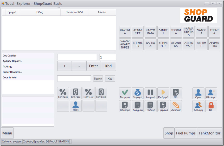Select the ΕΓΓΥΗΣΕΙΣ category
This screenshot has height=146, width=224.
(138, 44)
